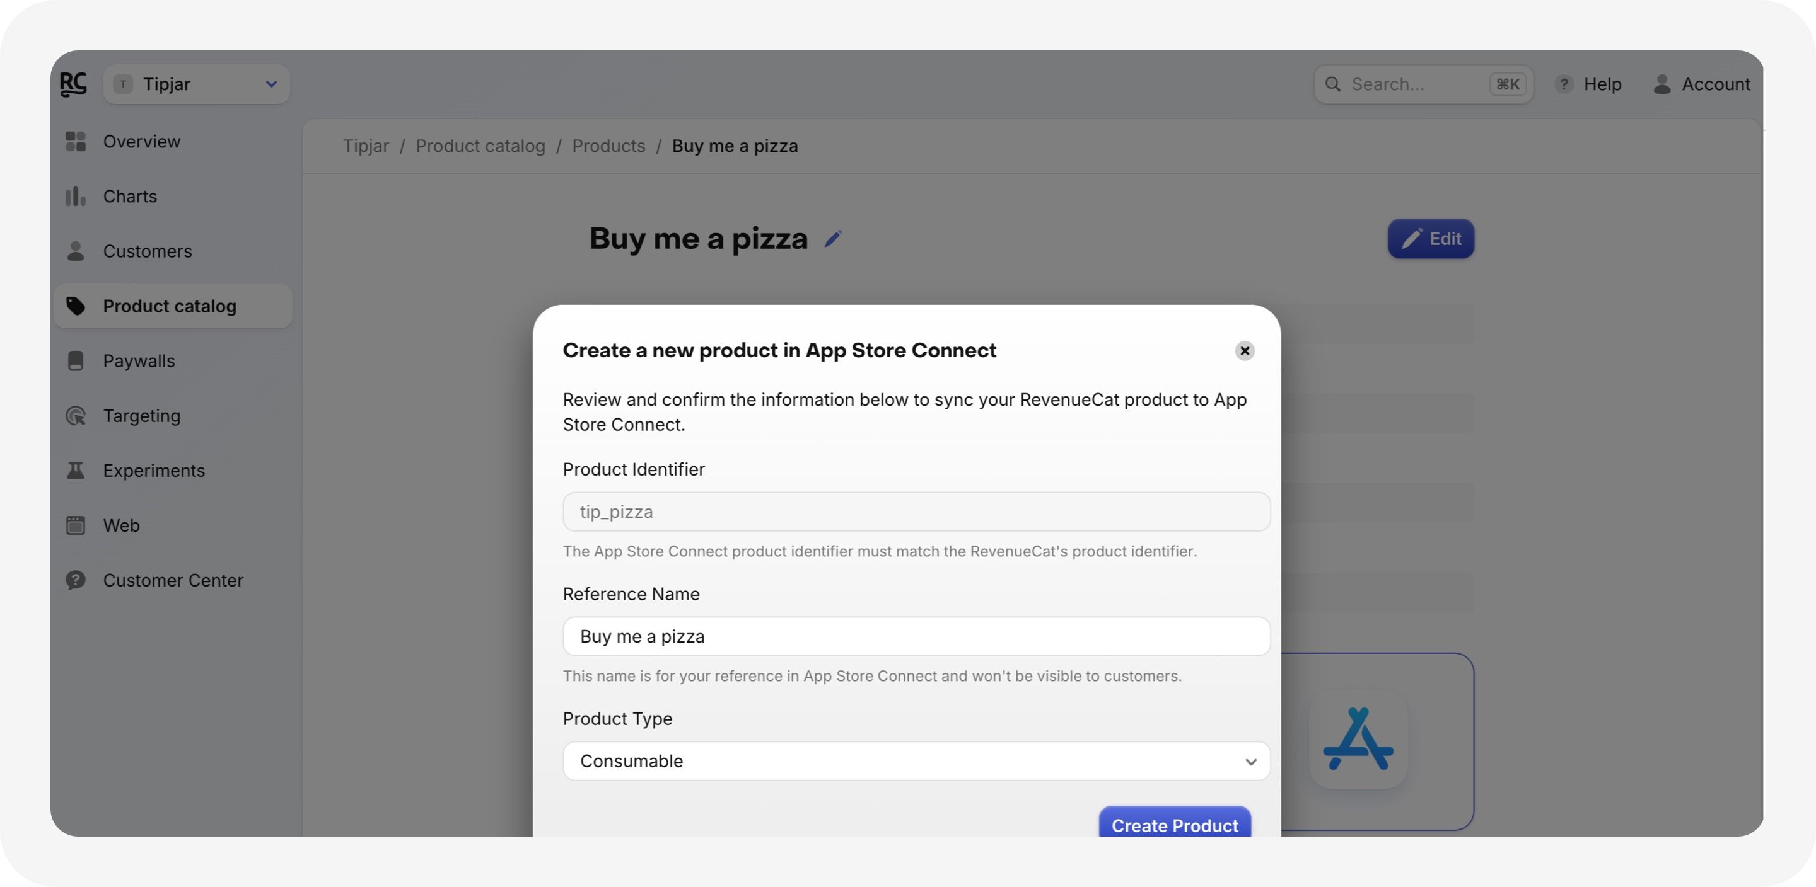Click the Charts bar icon

coord(76,197)
